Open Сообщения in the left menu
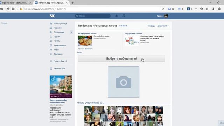 (59, 32)
